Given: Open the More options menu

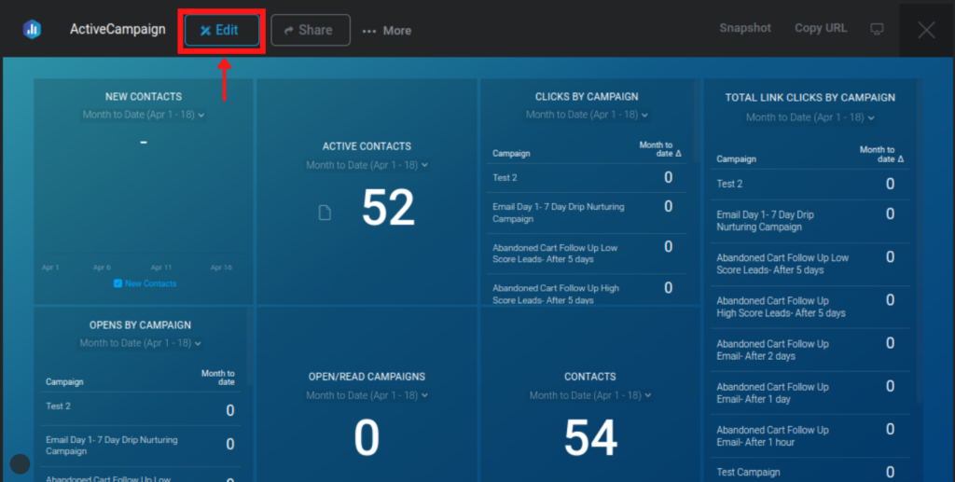Looking at the screenshot, I should point(387,31).
